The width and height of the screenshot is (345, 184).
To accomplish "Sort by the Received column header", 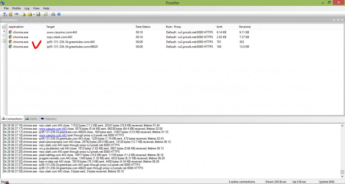I will pyautogui.click(x=249, y=27).
